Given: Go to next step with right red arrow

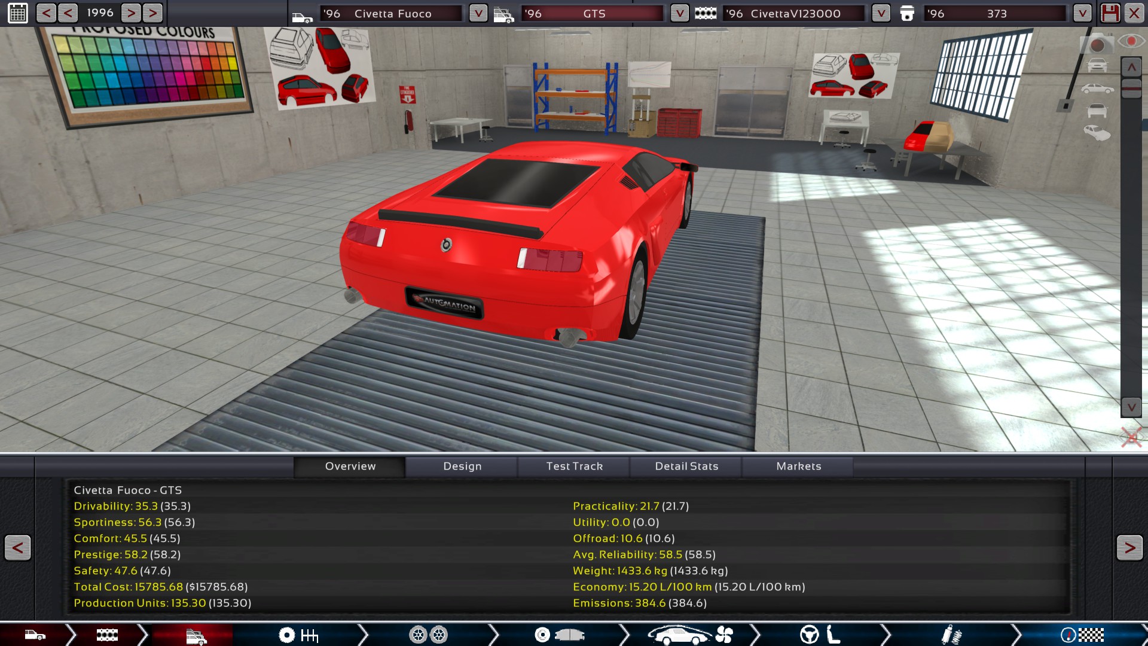Looking at the screenshot, I should point(1129,547).
